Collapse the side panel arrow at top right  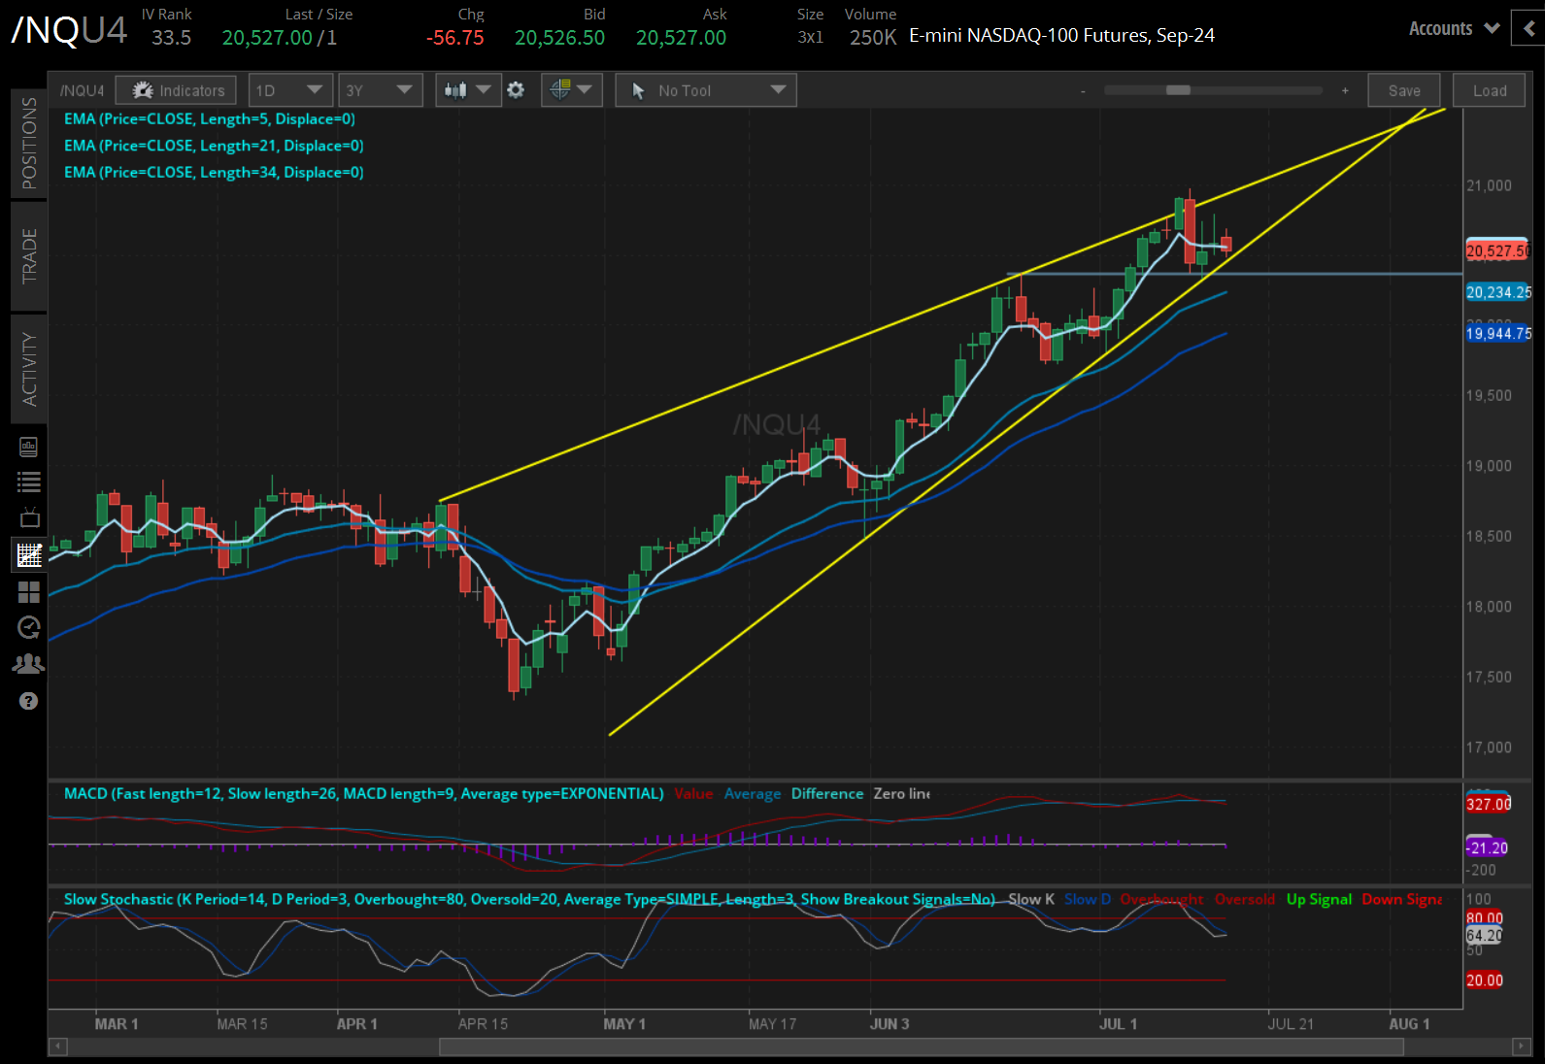(x=1529, y=29)
